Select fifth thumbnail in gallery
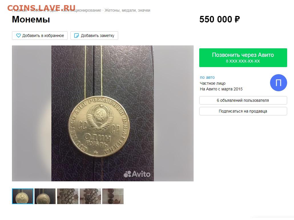The width and height of the screenshot is (294, 220). tap(113, 196)
